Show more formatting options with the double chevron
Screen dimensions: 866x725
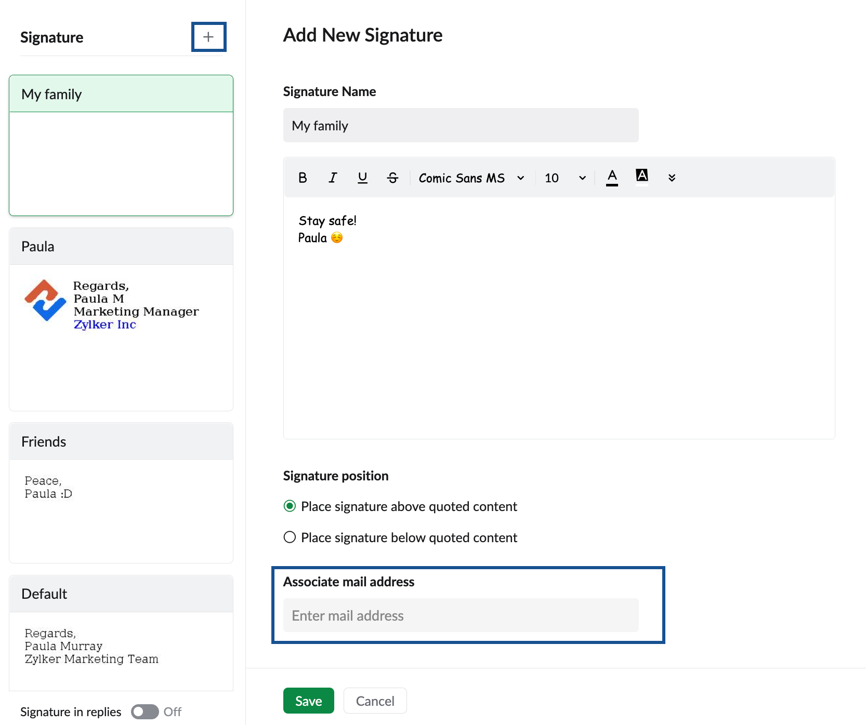click(672, 178)
